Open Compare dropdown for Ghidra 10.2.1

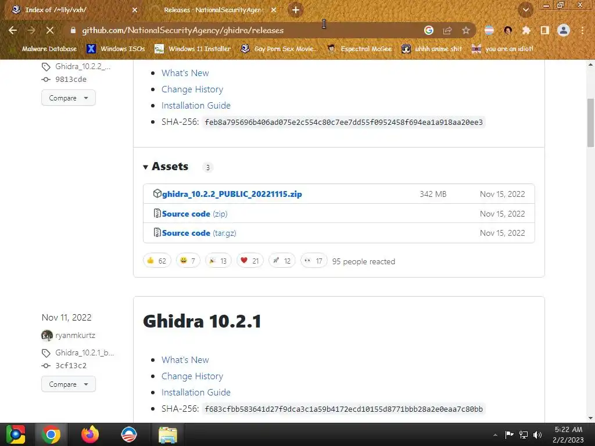[69, 384]
